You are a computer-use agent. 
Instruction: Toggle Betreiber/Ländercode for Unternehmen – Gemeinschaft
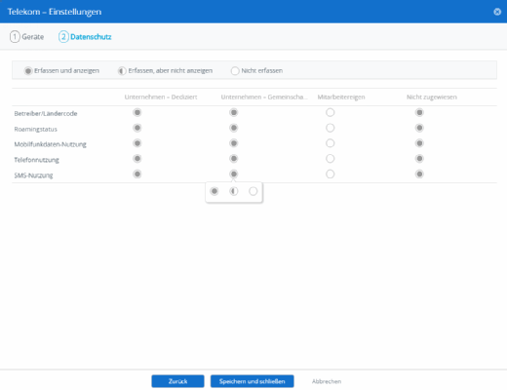click(234, 112)
